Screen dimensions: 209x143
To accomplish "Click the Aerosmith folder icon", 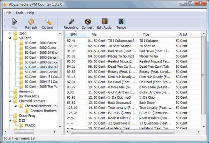I will pyautogui.click(x=15, y=91).
